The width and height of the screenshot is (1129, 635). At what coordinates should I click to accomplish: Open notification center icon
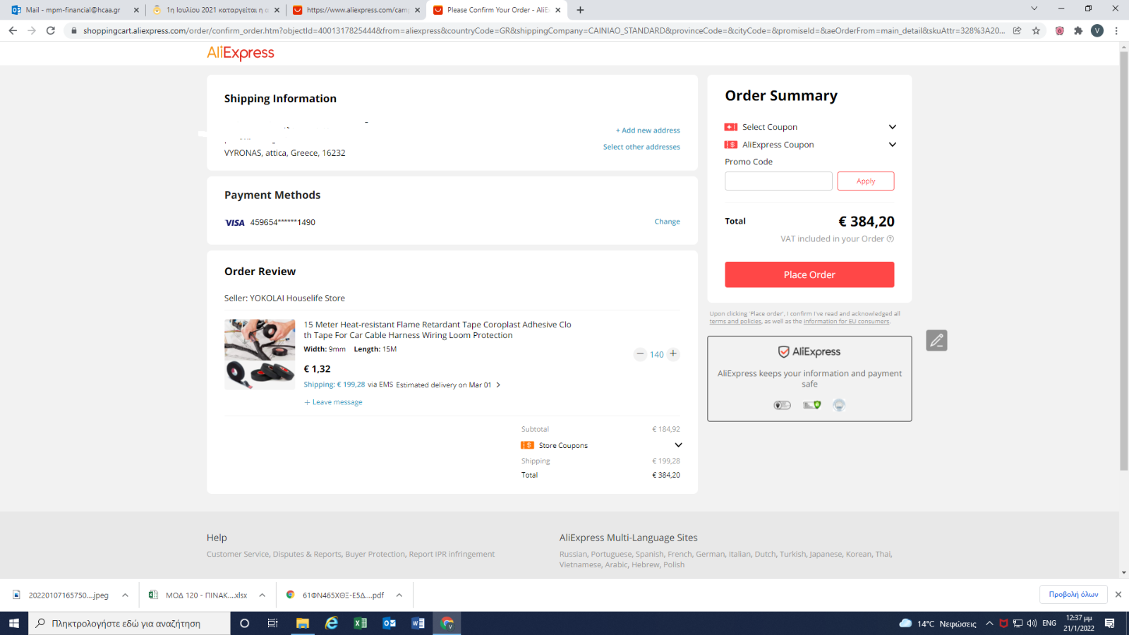click(1110, 623)
